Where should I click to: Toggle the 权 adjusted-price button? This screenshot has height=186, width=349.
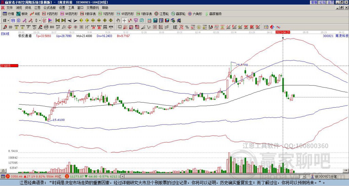point(44,21)
